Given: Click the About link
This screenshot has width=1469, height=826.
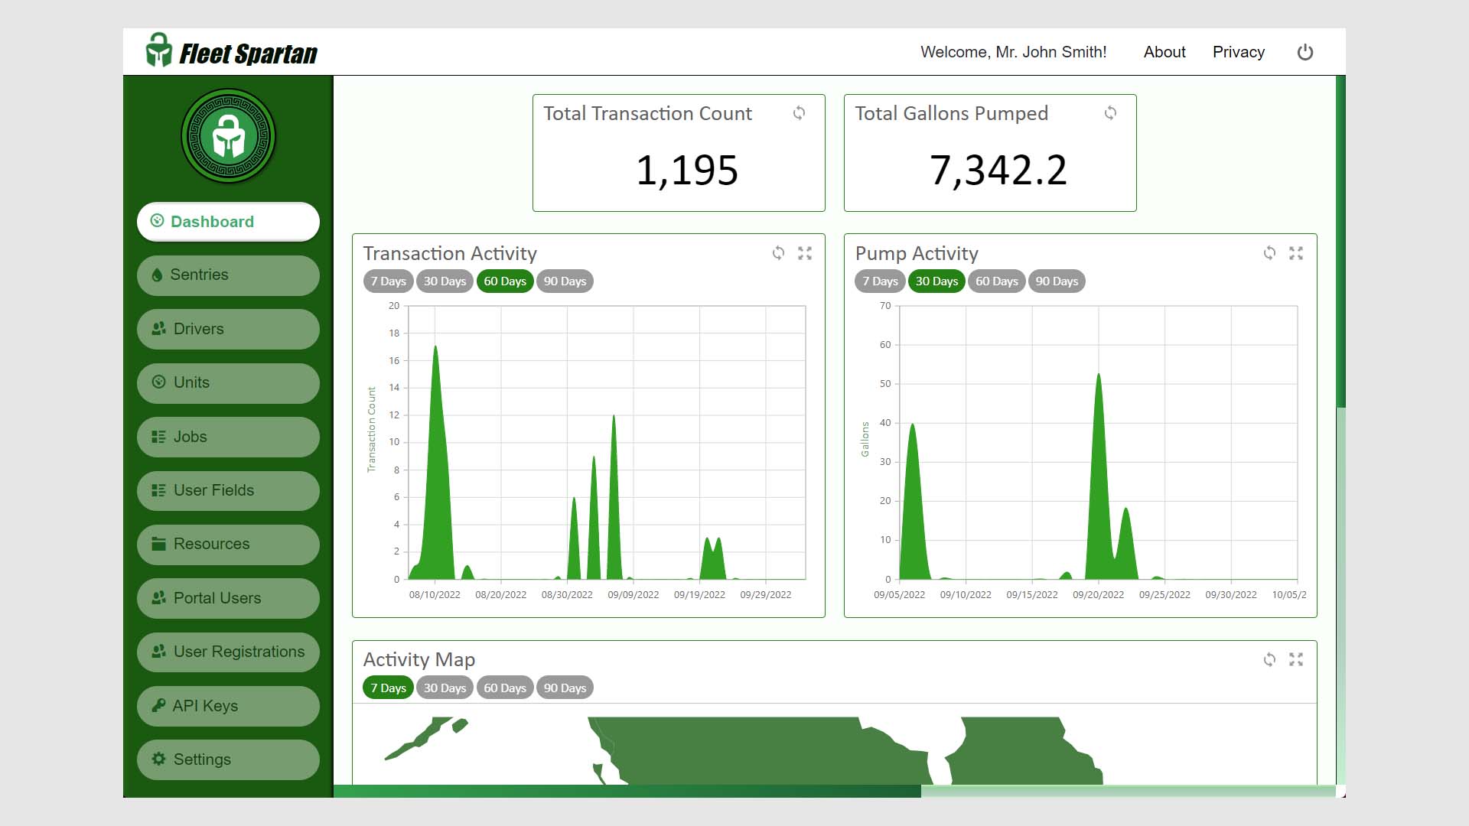Looking at the screenshot, I should [x=1164, y=52].
